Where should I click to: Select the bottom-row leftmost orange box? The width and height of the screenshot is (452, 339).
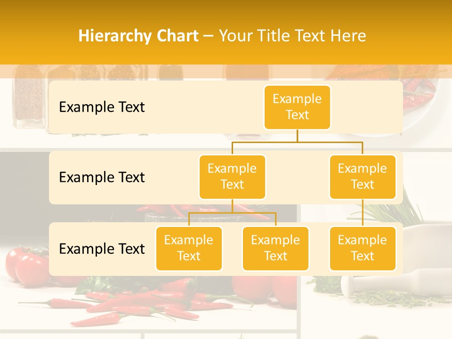(x=189, y=248)
